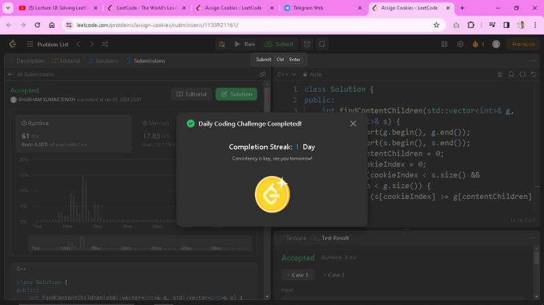The width and height of the screenshot is (544, 305).
Task: Switch to the Telegram Web browser tab
Action: point(322,7)
